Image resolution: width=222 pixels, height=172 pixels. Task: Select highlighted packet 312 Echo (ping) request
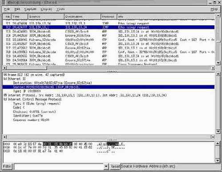pos(109,27)
